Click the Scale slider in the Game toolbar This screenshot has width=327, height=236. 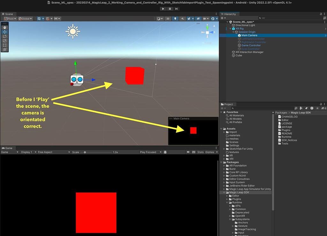pyautogui.click(x=85, y=152)
